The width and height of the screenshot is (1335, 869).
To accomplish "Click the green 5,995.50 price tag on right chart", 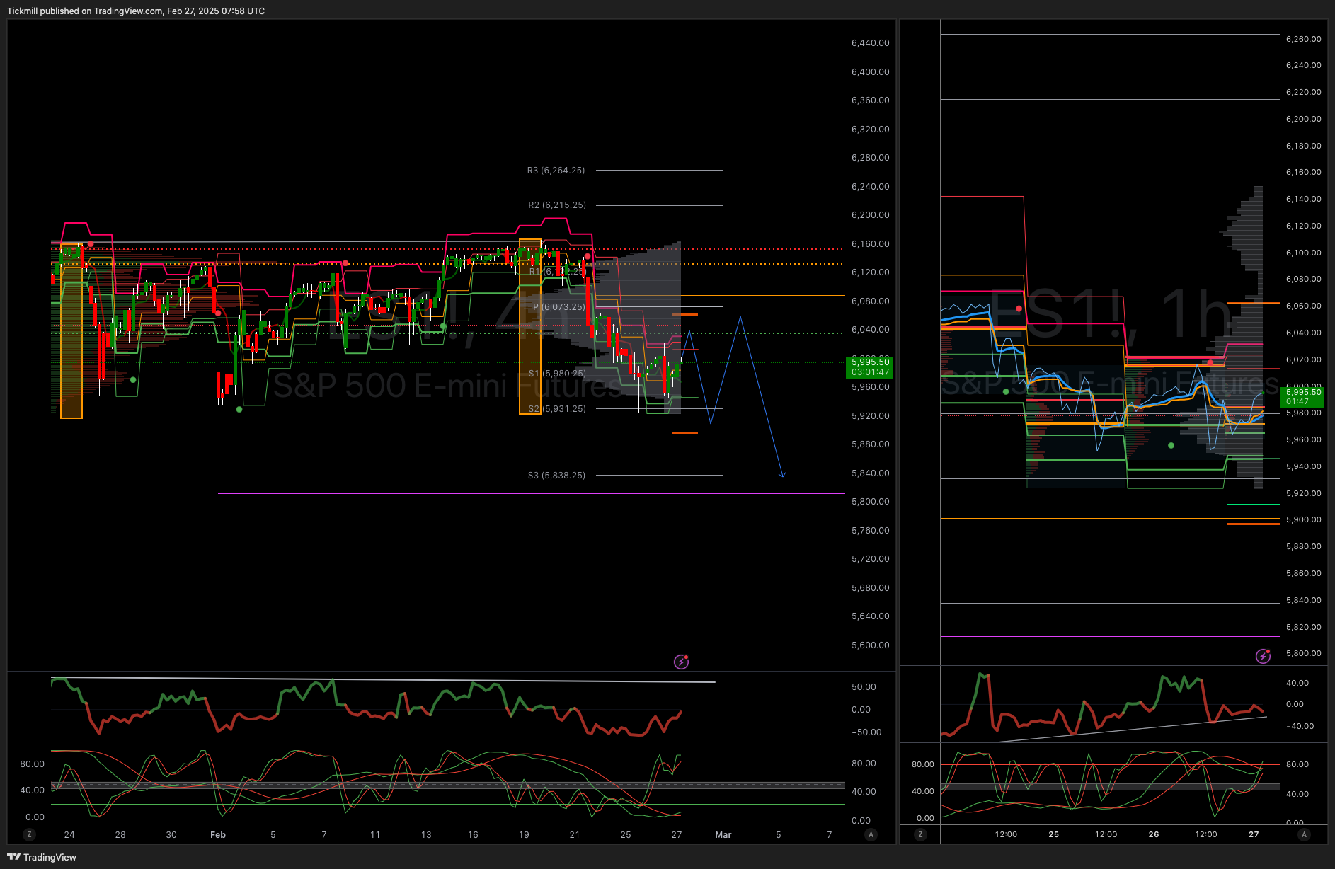I will (x=1303, y=396).
